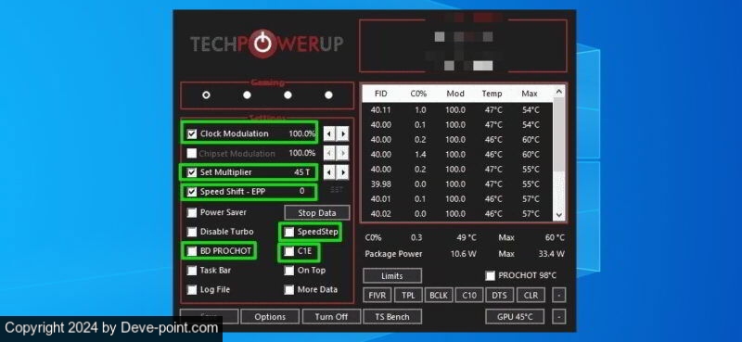Open the Options dialog
742x342 pixels.
(270, 316)
